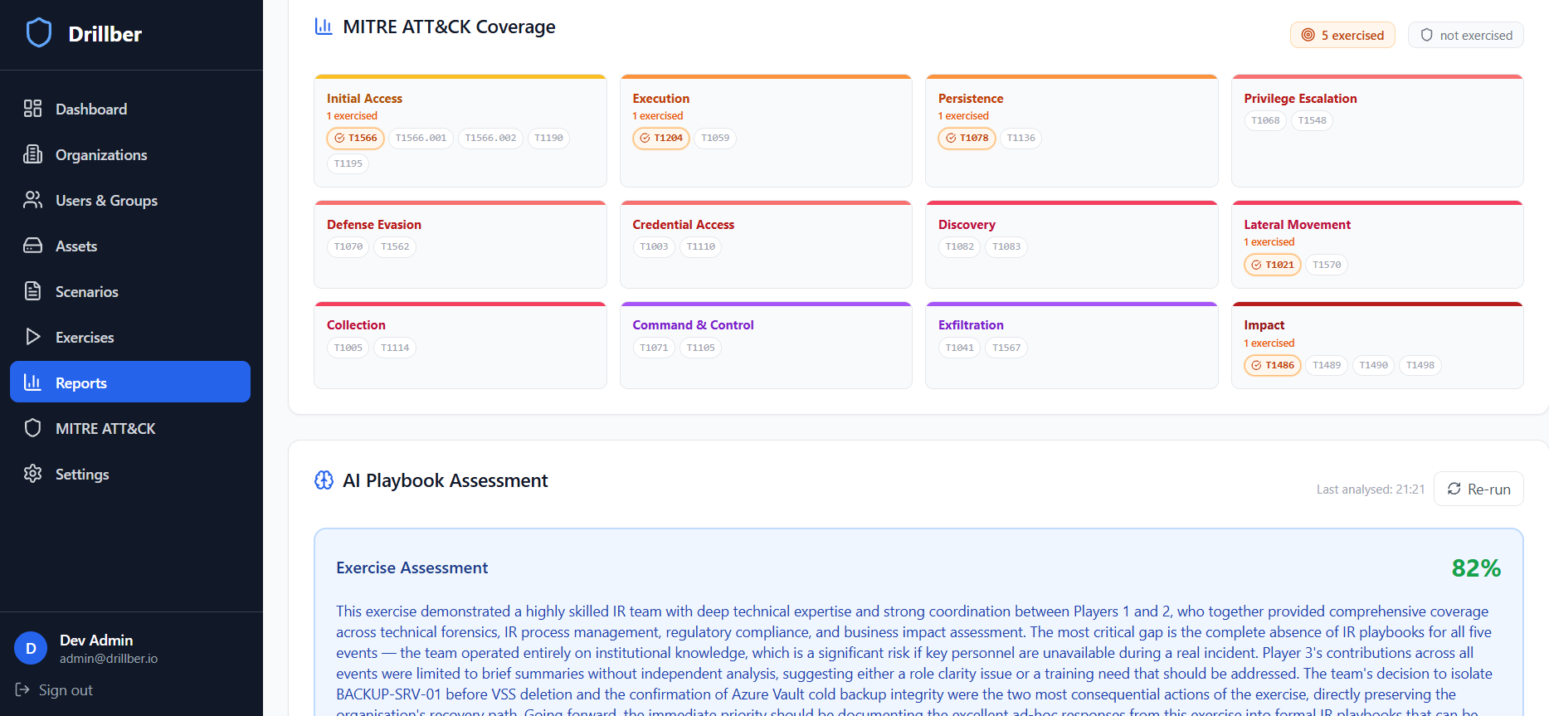The image size is (1549, 716).
Task: Toggle the 'not exercised' filter chip
Action: click(1465, 35)
